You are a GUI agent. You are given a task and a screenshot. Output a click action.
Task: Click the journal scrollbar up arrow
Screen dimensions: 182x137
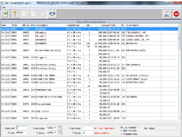point(180,25)
